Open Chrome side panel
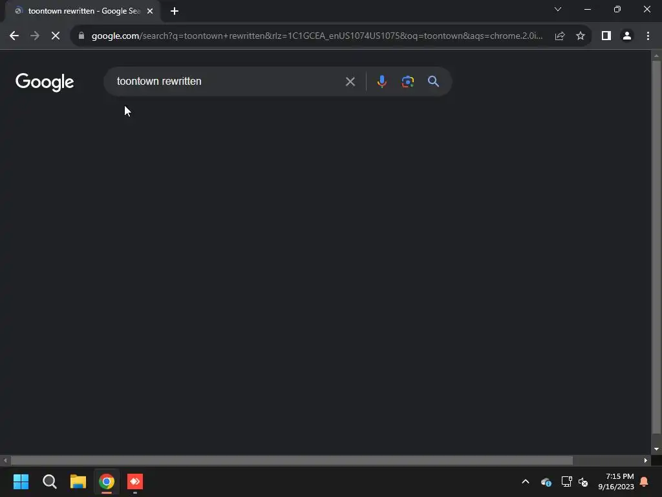The width and height of the screenshot is (662, 497). coord(606,36)
